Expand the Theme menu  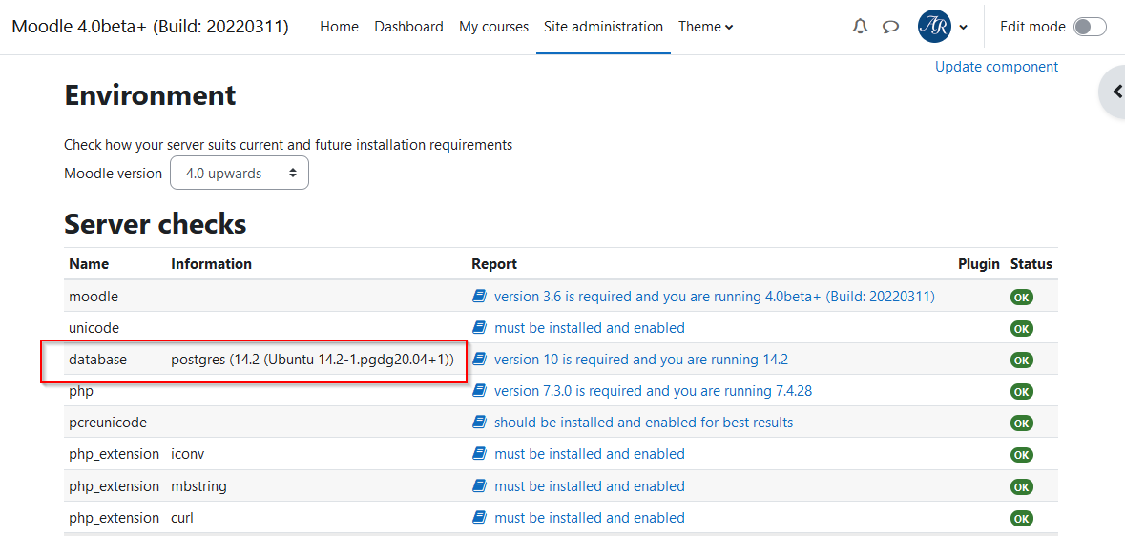706,27
